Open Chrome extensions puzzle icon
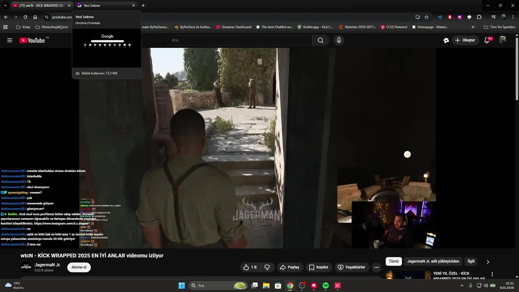This screenshot has height=292, width=519. click(x=479, y=17)
